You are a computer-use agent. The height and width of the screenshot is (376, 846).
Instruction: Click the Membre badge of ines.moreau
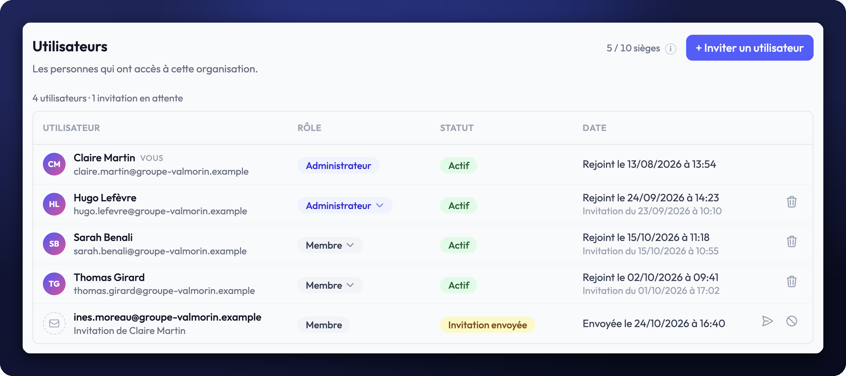[324, 325]
